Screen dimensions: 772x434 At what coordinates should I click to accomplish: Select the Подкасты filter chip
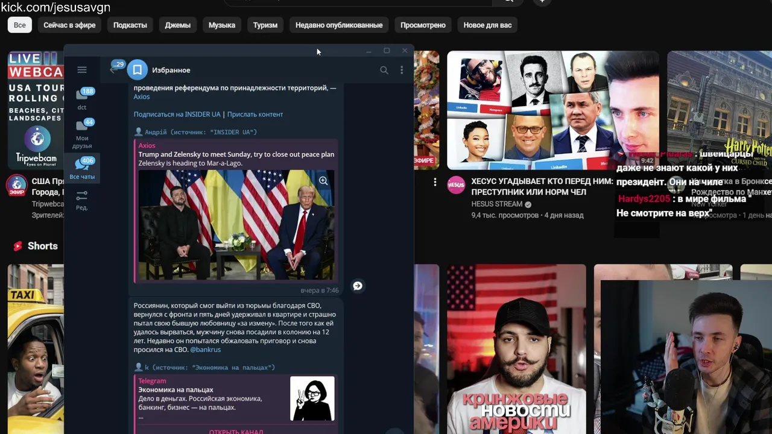130,25
